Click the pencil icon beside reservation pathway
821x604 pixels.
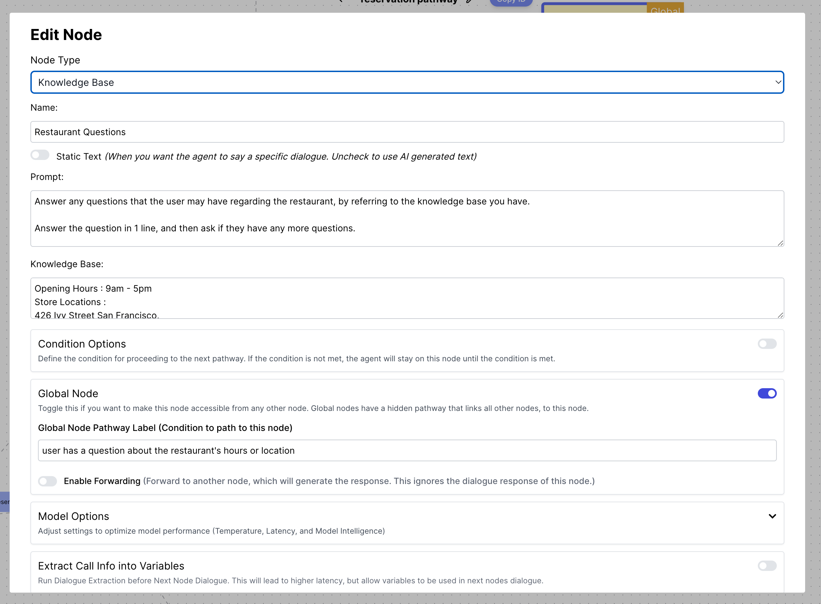coord(469,1)
